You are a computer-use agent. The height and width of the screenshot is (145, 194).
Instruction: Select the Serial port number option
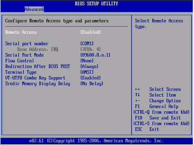pos(27,43)
